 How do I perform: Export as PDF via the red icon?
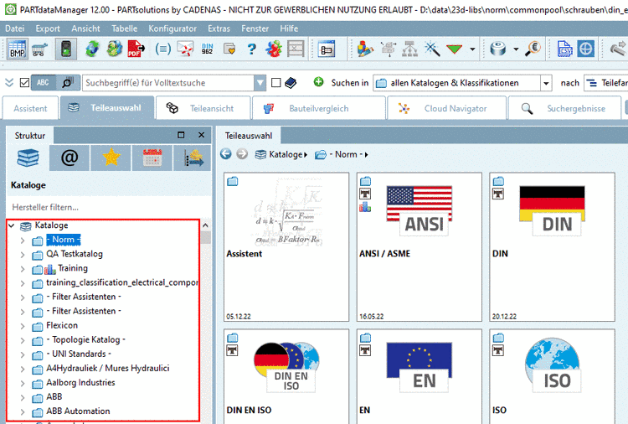(x=136, y=49)
